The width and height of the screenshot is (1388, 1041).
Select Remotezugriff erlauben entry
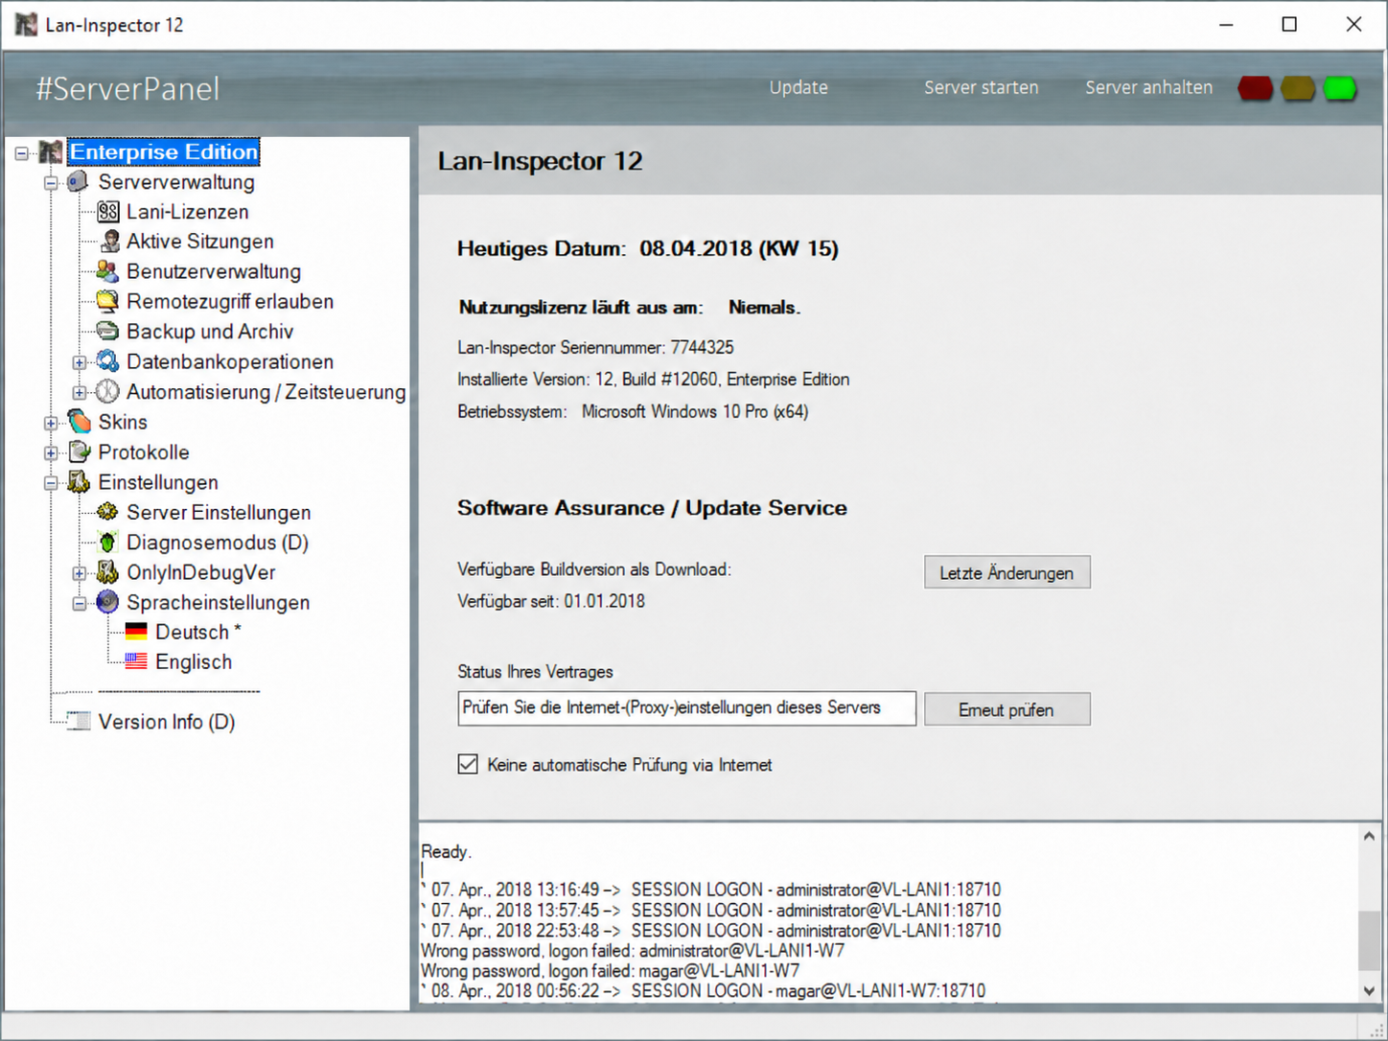point(230,301)
